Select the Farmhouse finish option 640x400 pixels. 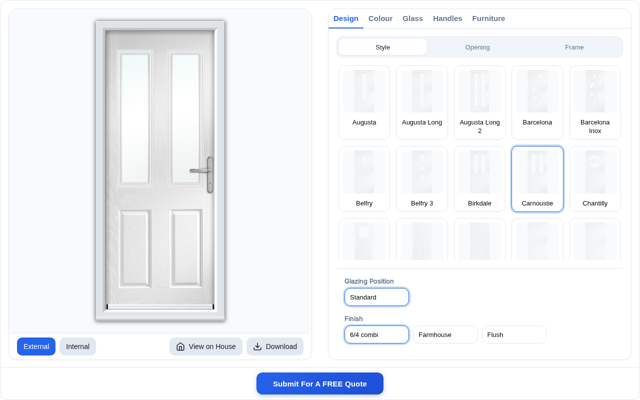(x=445, y=334)
